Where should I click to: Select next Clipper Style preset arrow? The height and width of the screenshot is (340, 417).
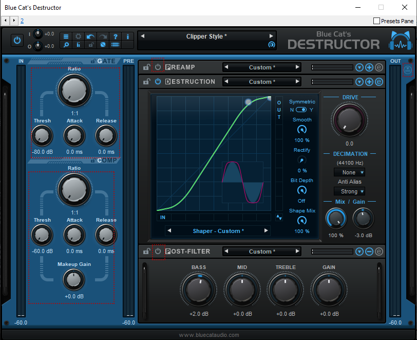click(x=271, y=36)
